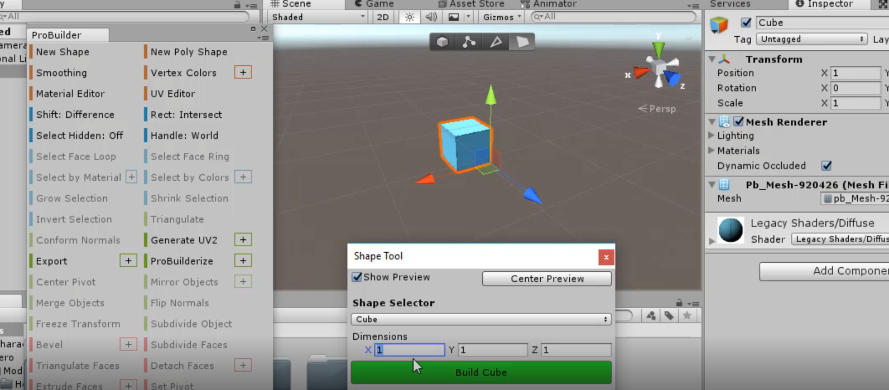Toggle Dynamic Occluded checkbox
This screenshot has width=889, height=390.
coord(826,165)
